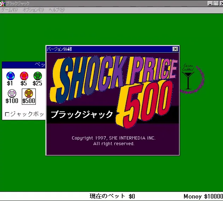The image size is (223, 201).
Task: Select the blue $1 chip
Action: click(10, 76)
